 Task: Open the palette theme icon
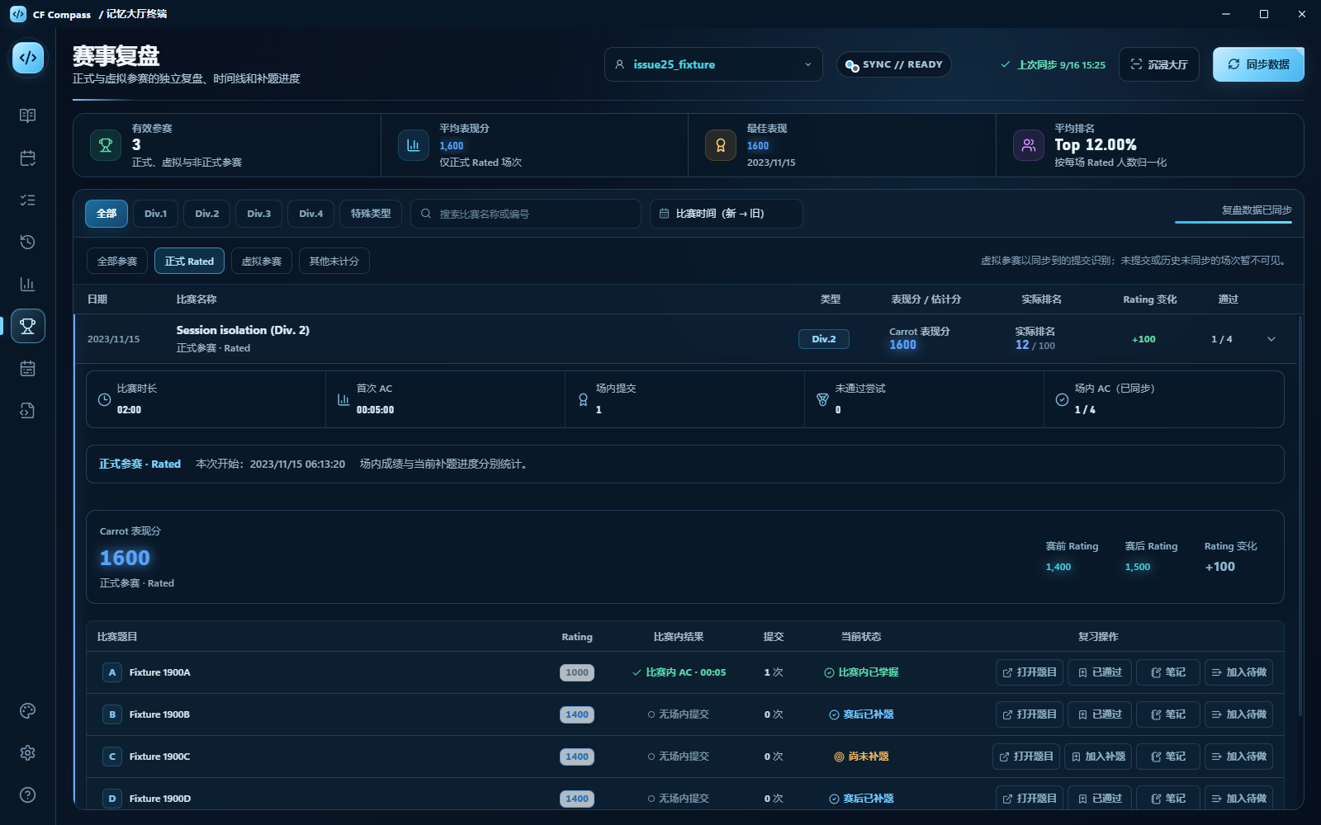pyautogui.click(x=27, y=711)
